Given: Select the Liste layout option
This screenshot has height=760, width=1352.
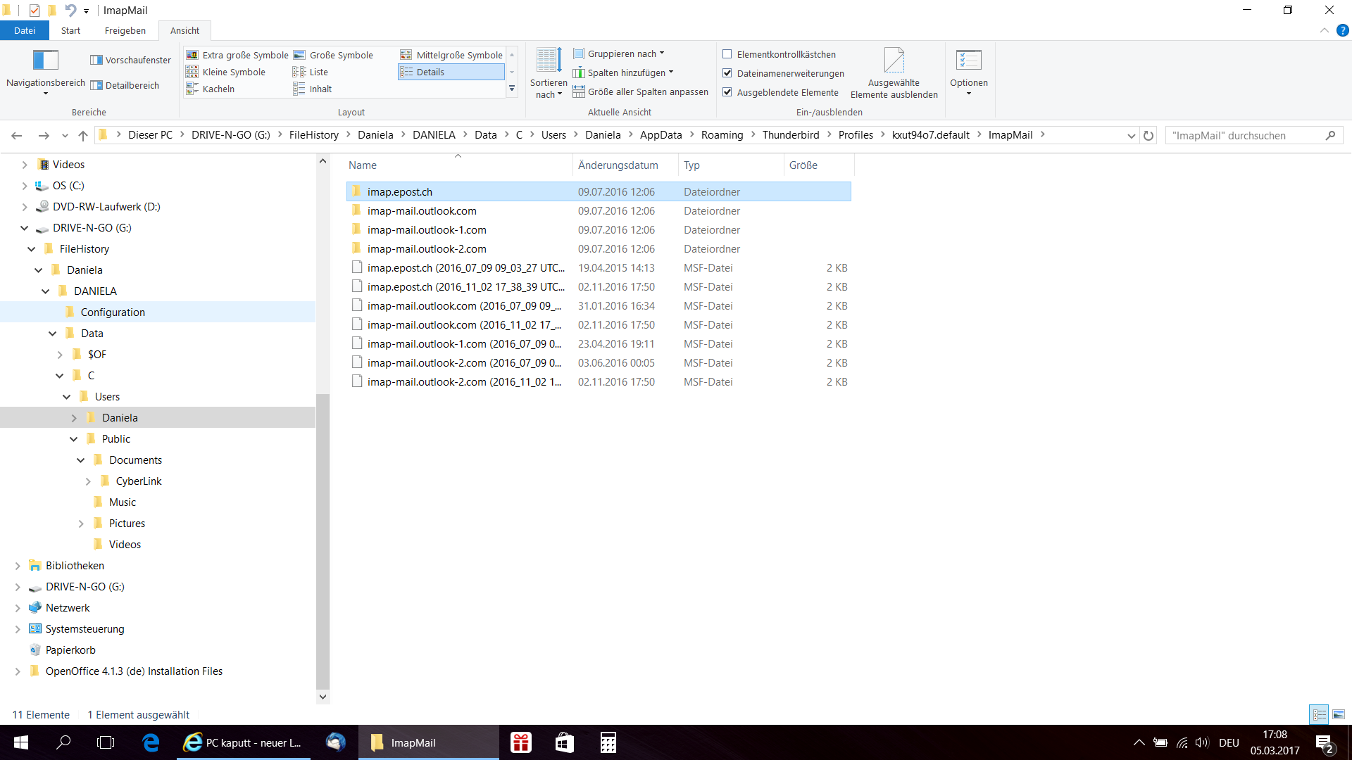Looking at the screenshot, I should coord(318,72).
